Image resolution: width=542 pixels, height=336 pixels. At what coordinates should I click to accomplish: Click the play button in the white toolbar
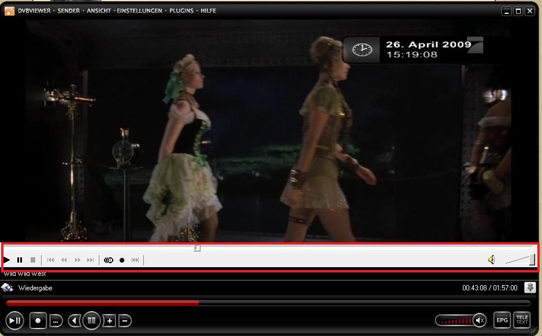6,260
